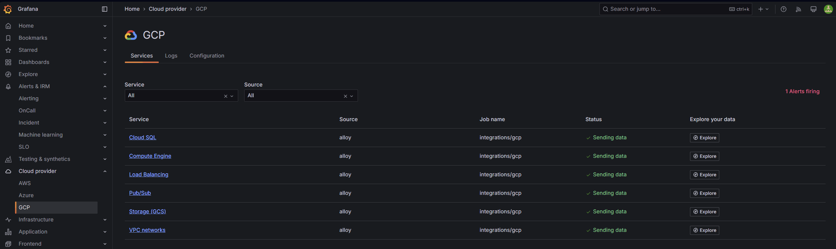Click Explore button for VPC networks row
This screenshot has height=249, width=836.
pyautogui.click(x=704, y=230)
